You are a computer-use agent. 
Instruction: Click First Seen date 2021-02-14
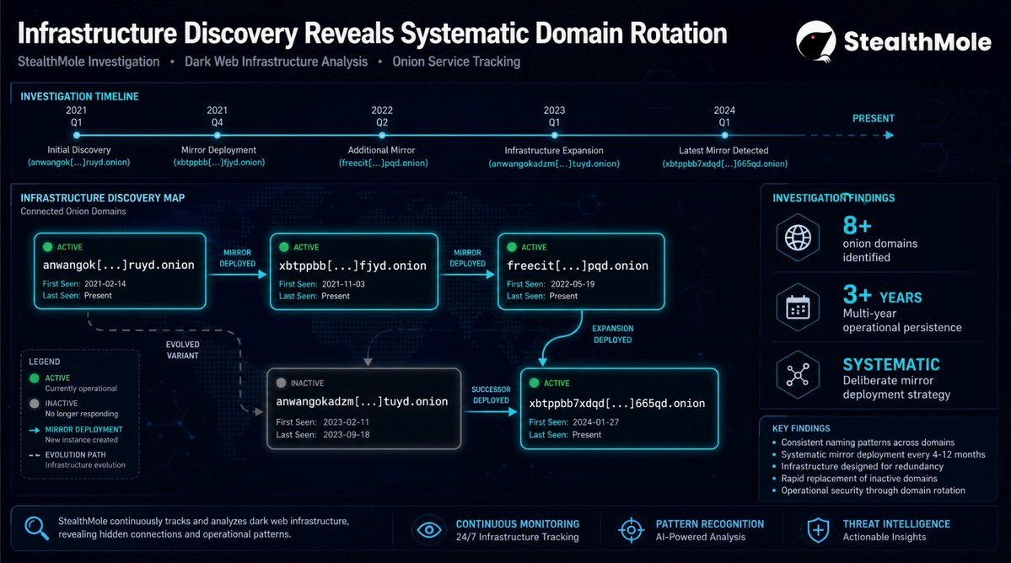pyautogui.click(x=105, y=283)
